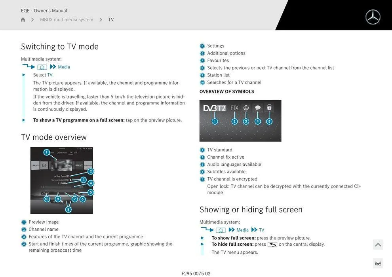392x277 pixels.
Task: Click the audio languages globe symbol
Action: pos(246,108)
